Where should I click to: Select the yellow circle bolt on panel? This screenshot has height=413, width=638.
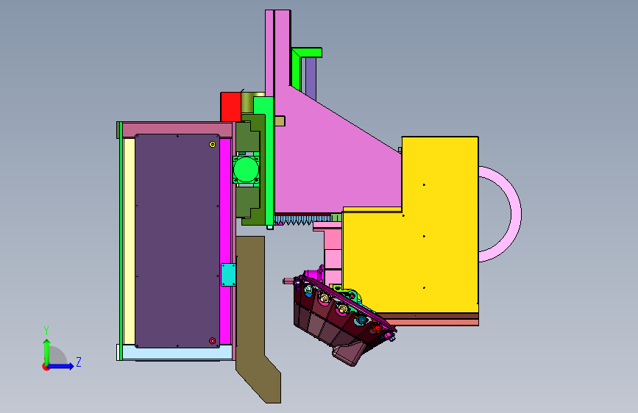212,144
